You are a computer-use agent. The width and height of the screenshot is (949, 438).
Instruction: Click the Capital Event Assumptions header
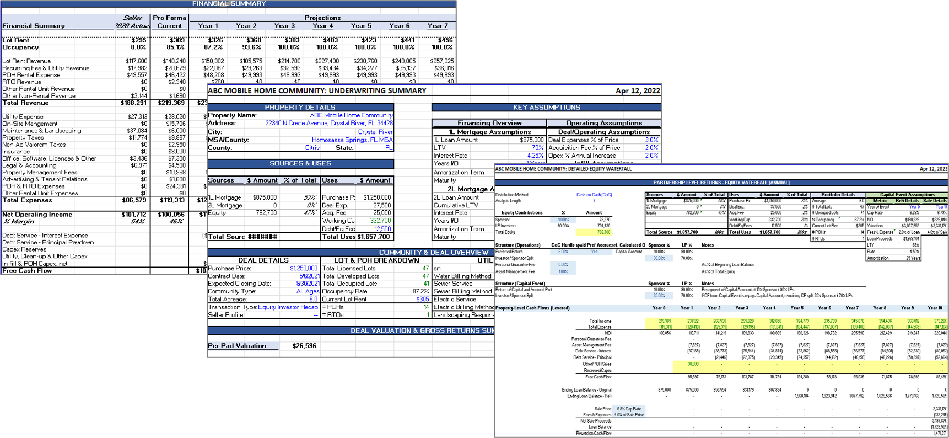click(907, 195)
